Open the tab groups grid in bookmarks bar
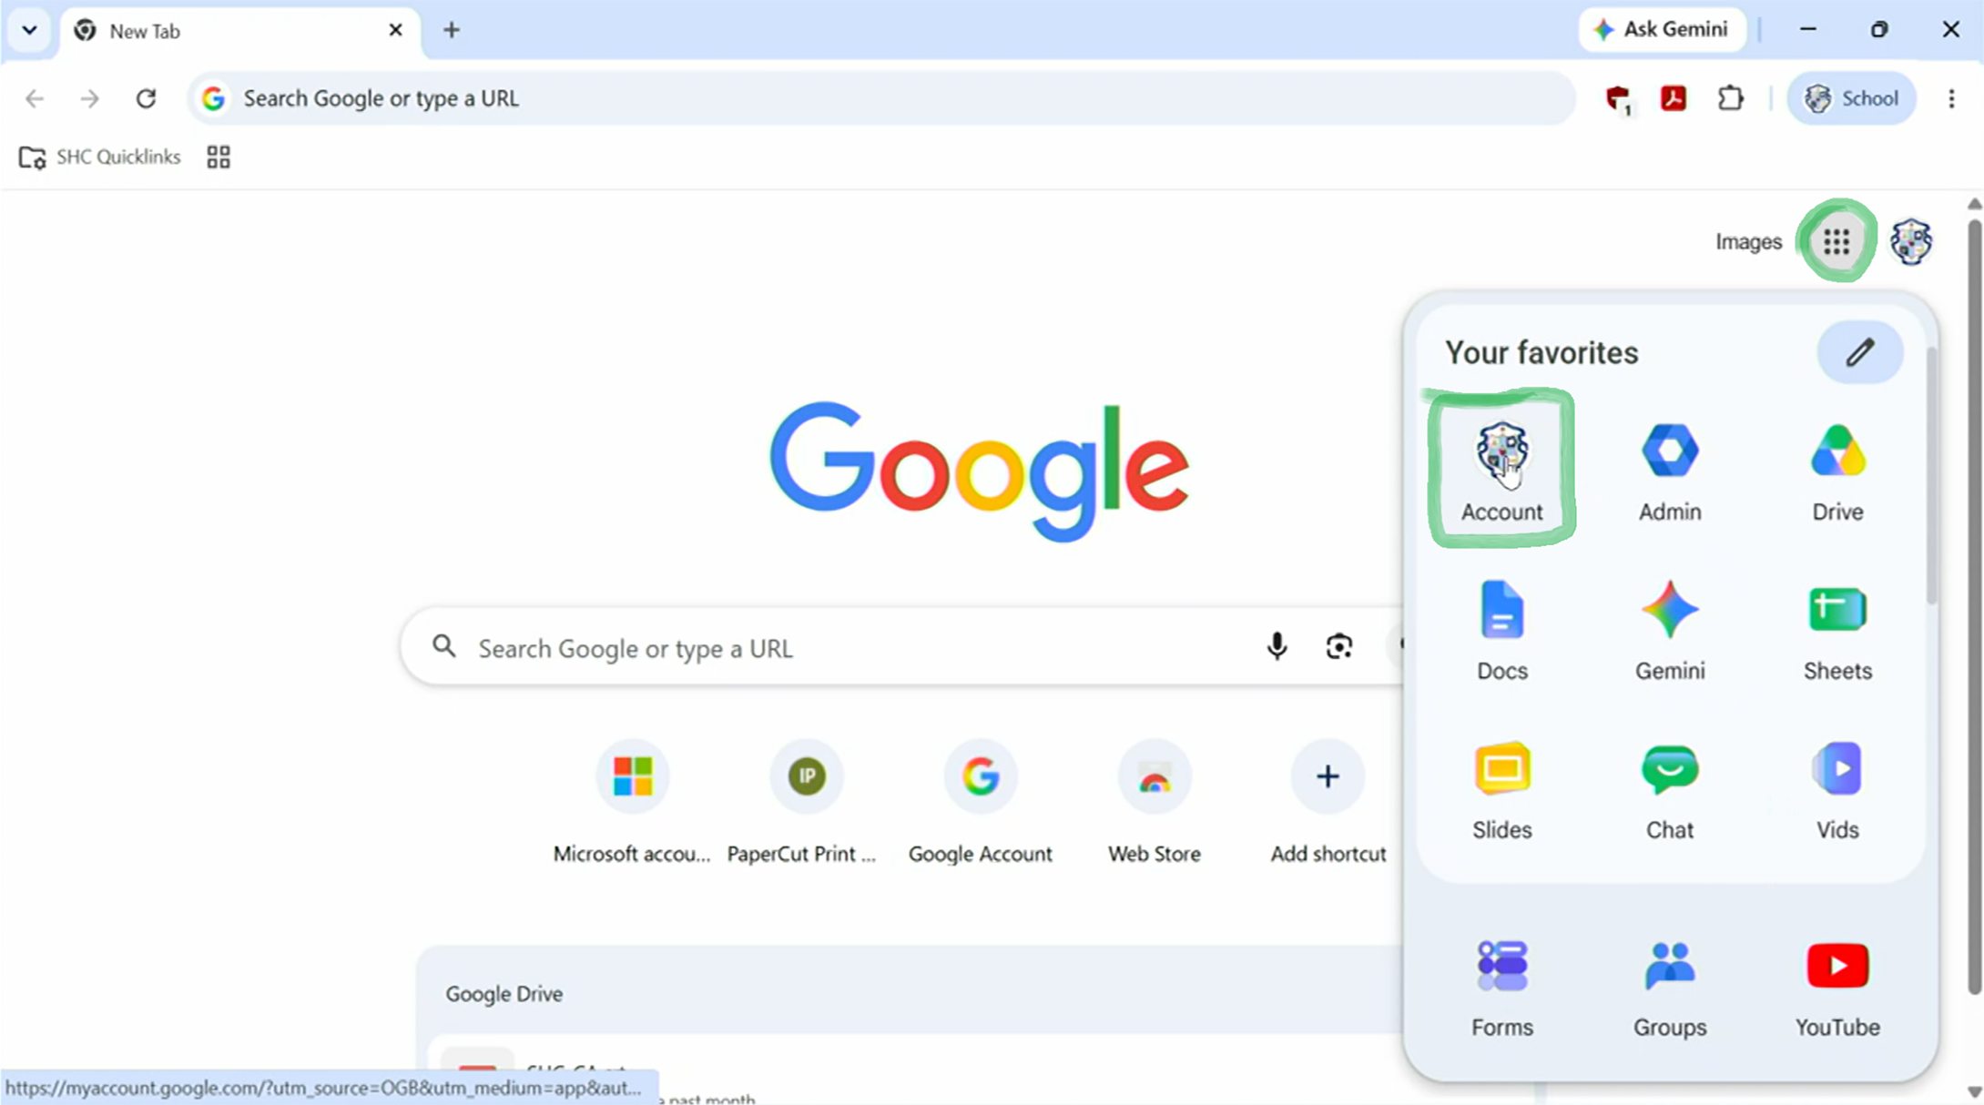Viewport: 1984px width, 1105px height. [219, 157]
